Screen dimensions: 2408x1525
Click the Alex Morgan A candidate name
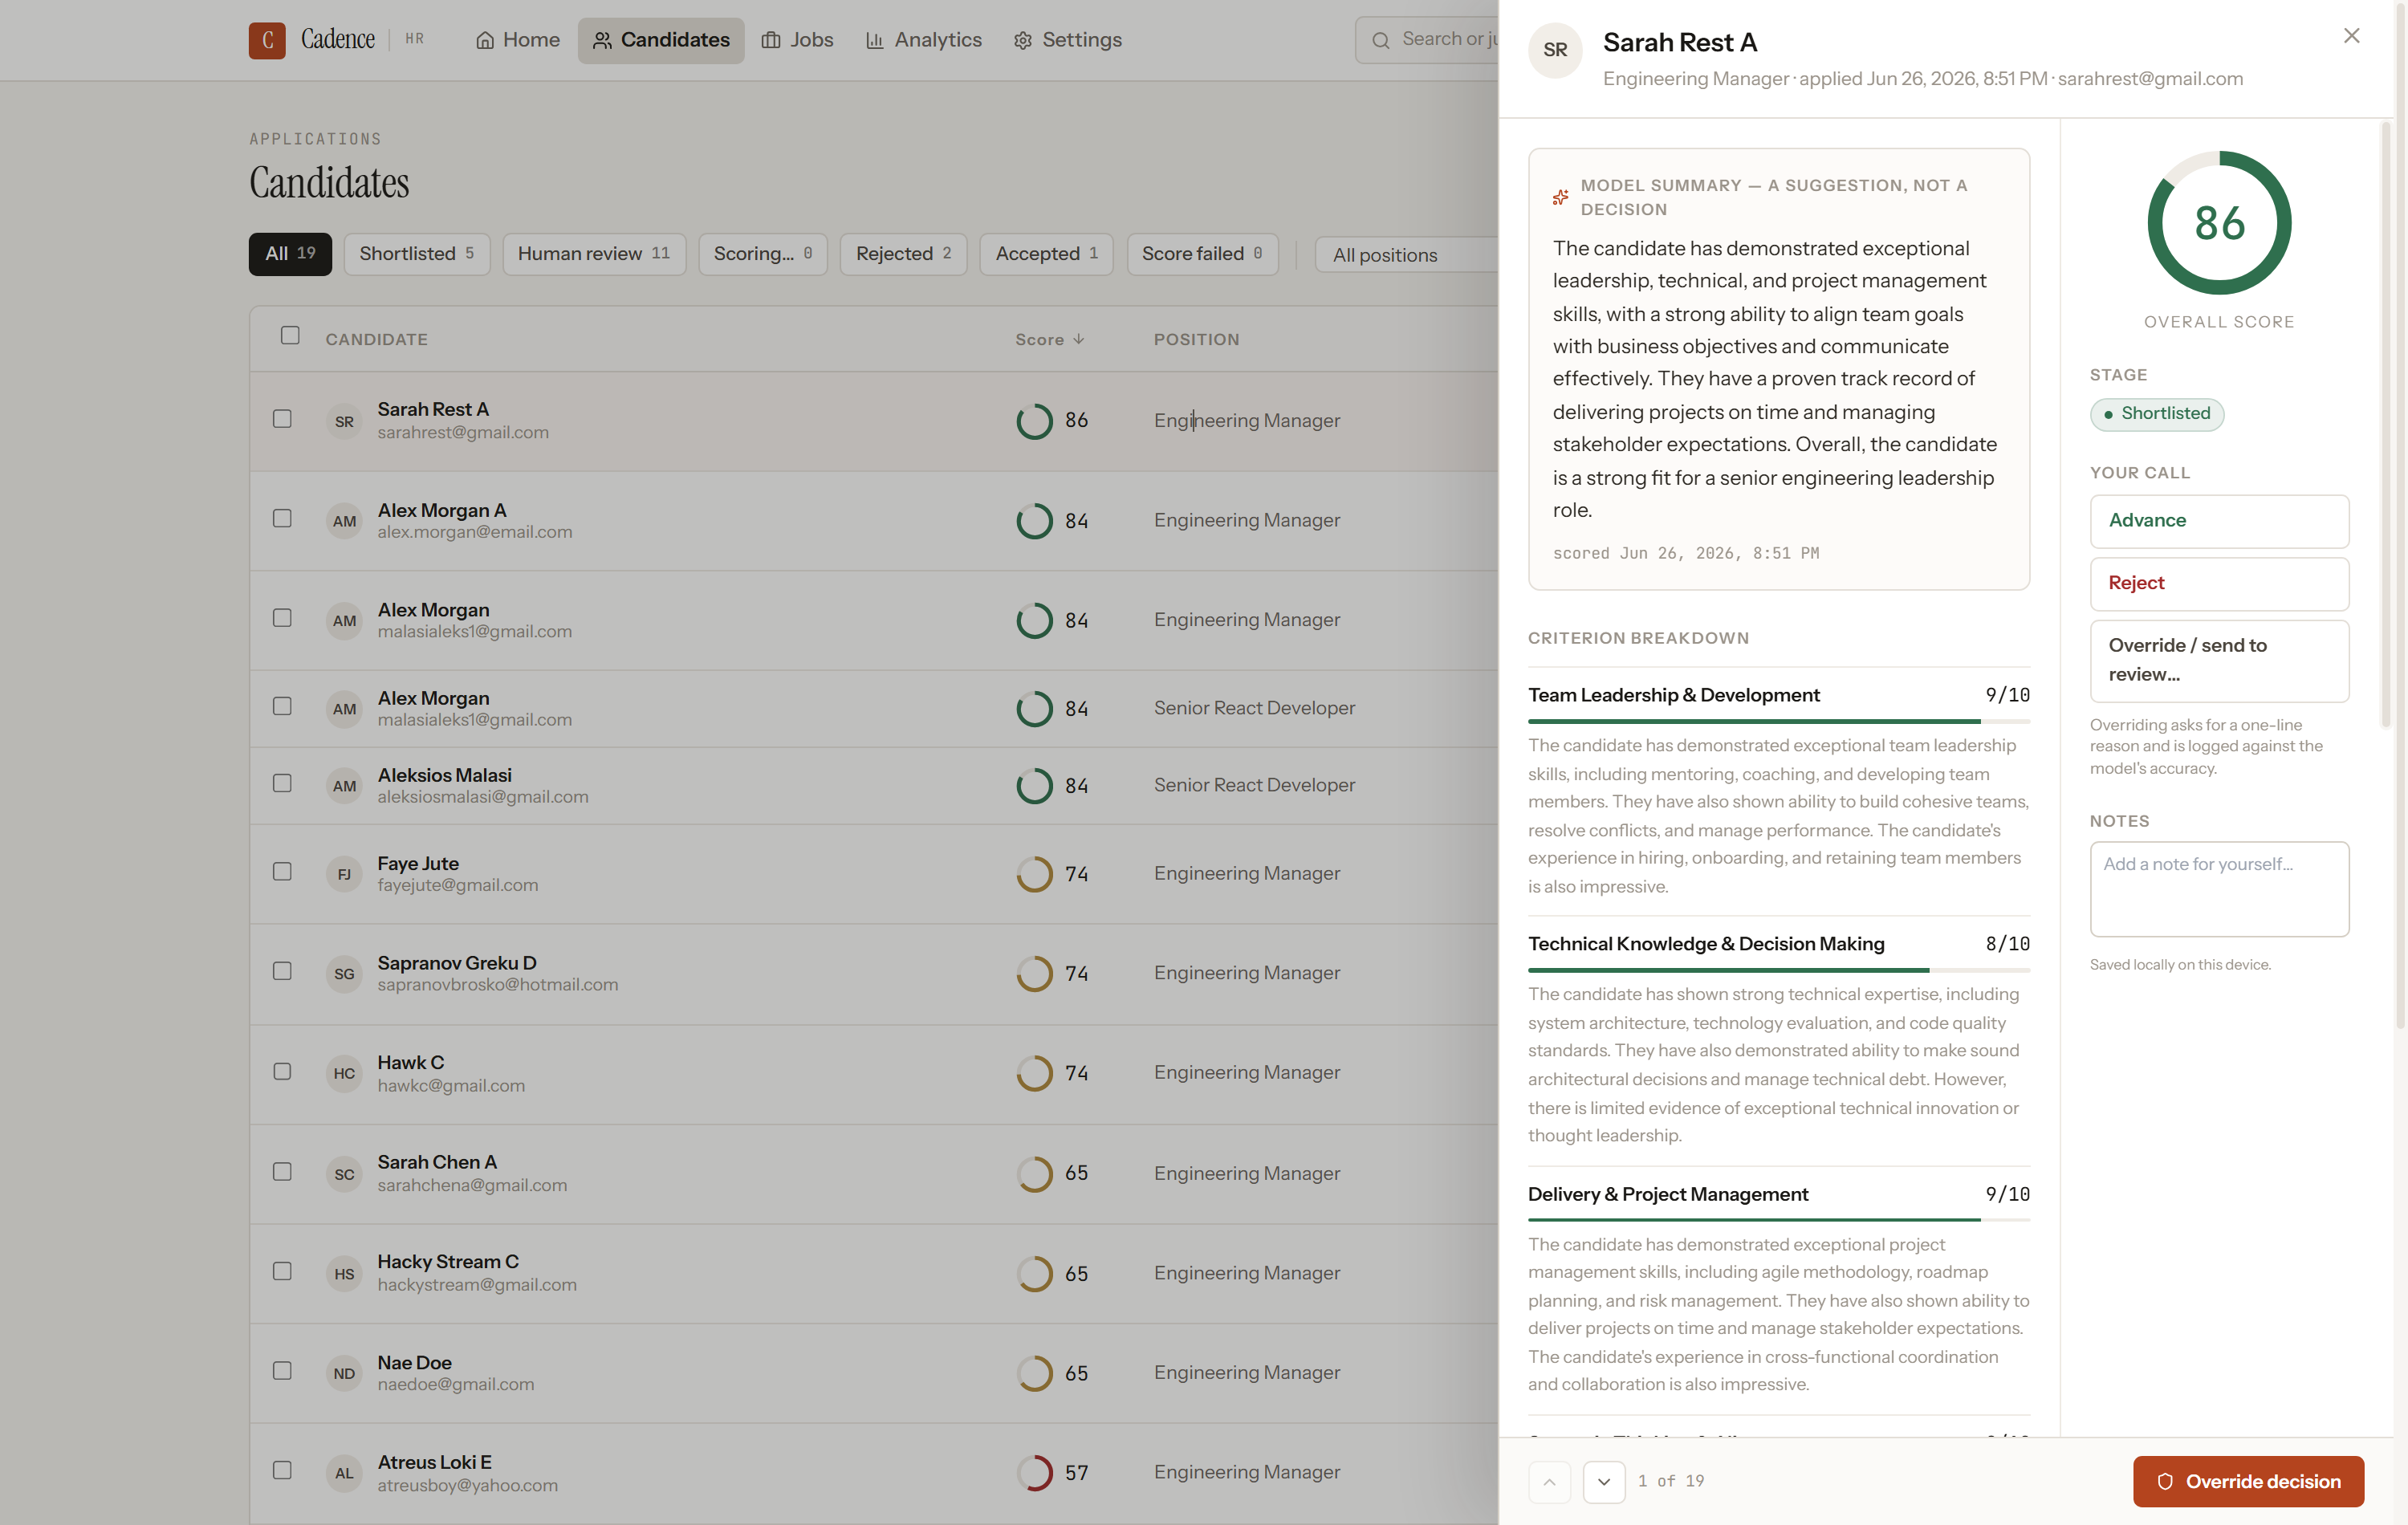point(441,510)
